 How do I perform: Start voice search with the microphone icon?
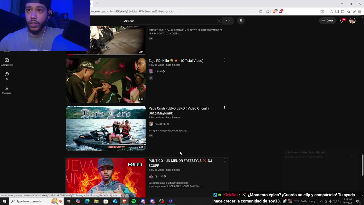pos(241,21)
